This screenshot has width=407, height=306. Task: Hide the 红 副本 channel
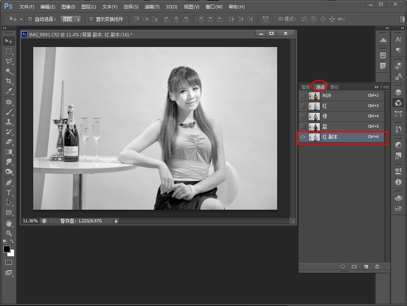click(x=303, y=137)
